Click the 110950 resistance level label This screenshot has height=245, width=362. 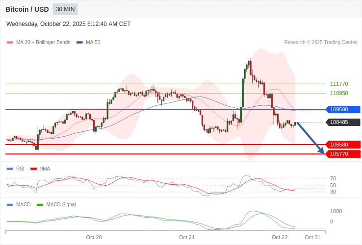point(339,93)
